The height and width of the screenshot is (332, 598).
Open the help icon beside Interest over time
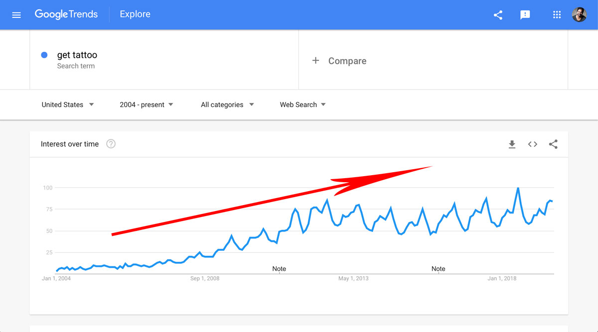click(111, 144)
